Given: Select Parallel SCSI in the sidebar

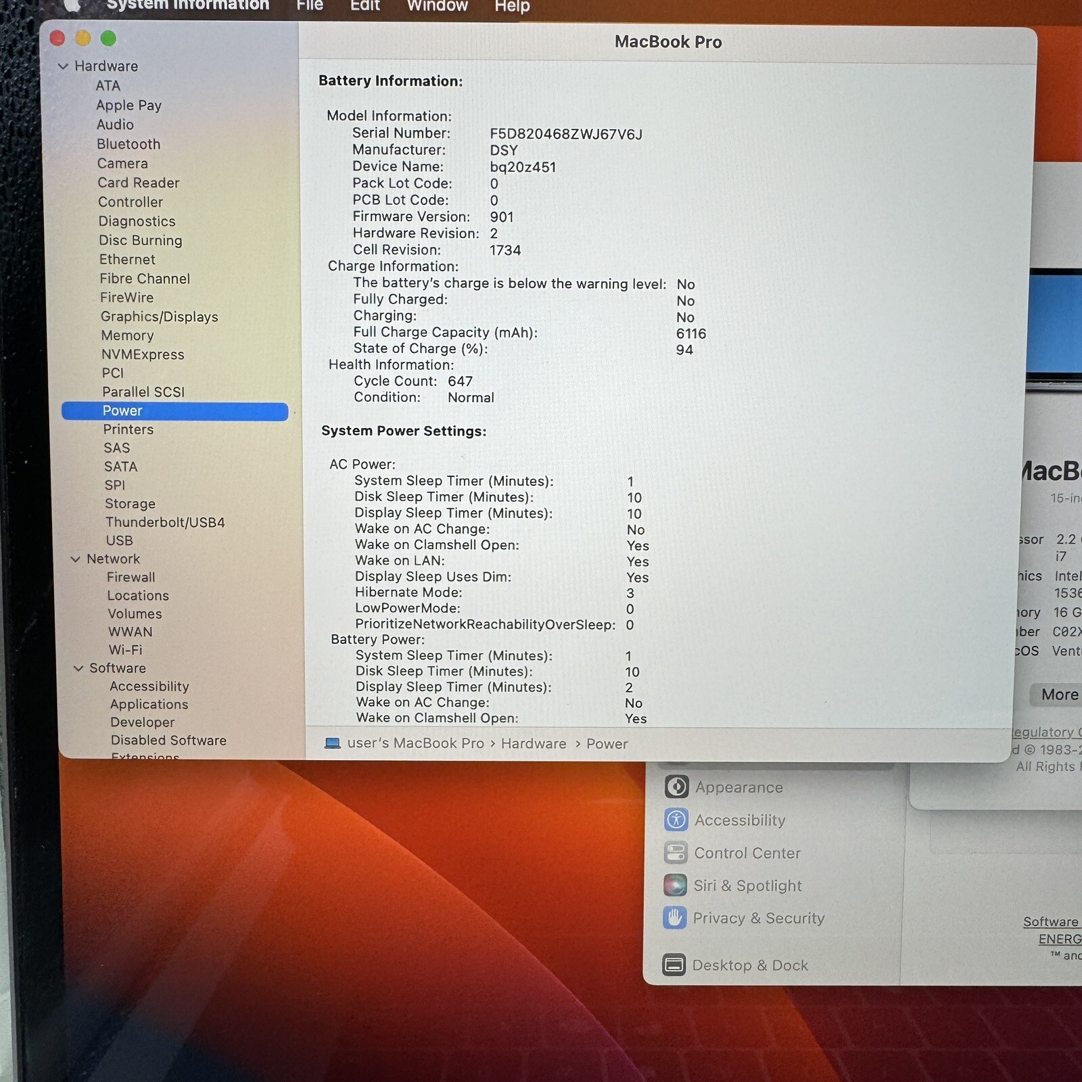Looking at the screenshot, I should [x=143, y=392].
